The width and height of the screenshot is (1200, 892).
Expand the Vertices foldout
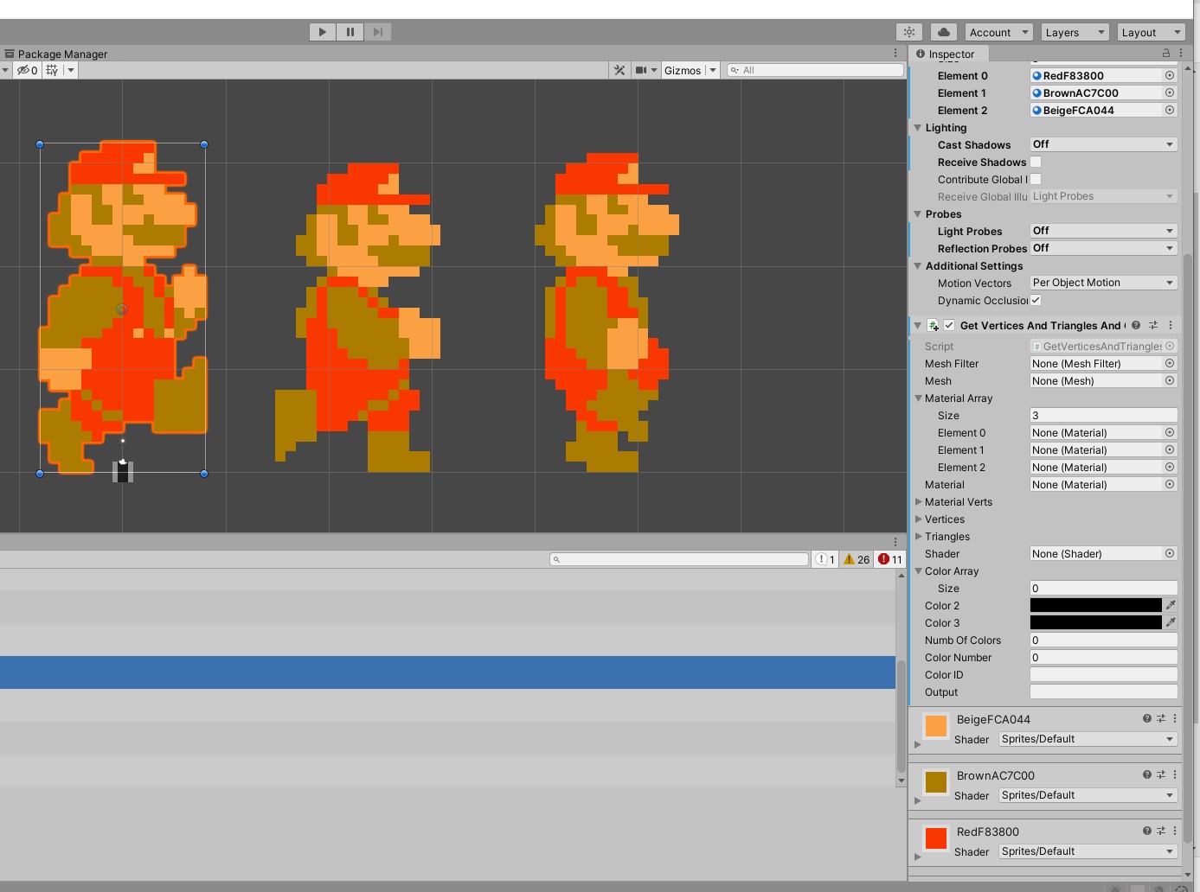(919, 519)
